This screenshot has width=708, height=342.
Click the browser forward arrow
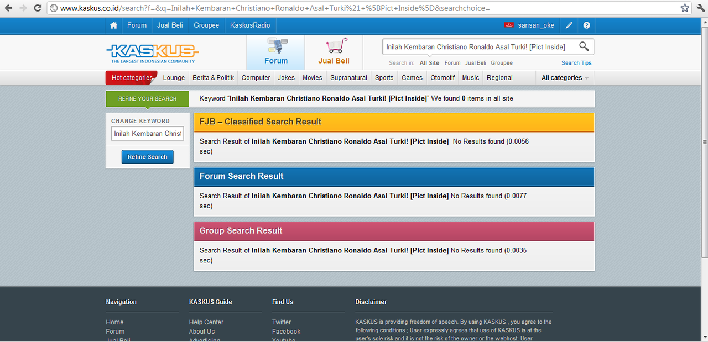[x=23, y=8]
